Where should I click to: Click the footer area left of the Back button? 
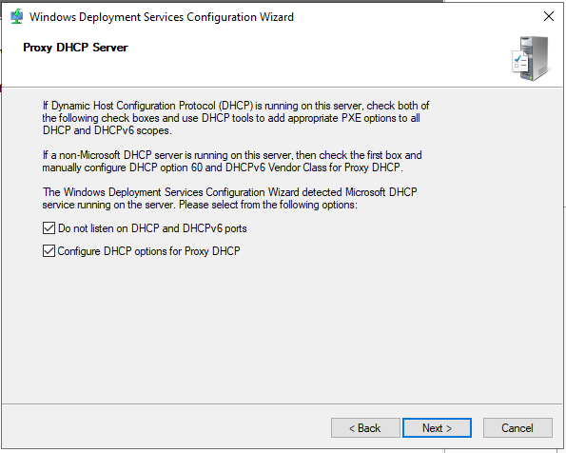click(x=166, y=428)
